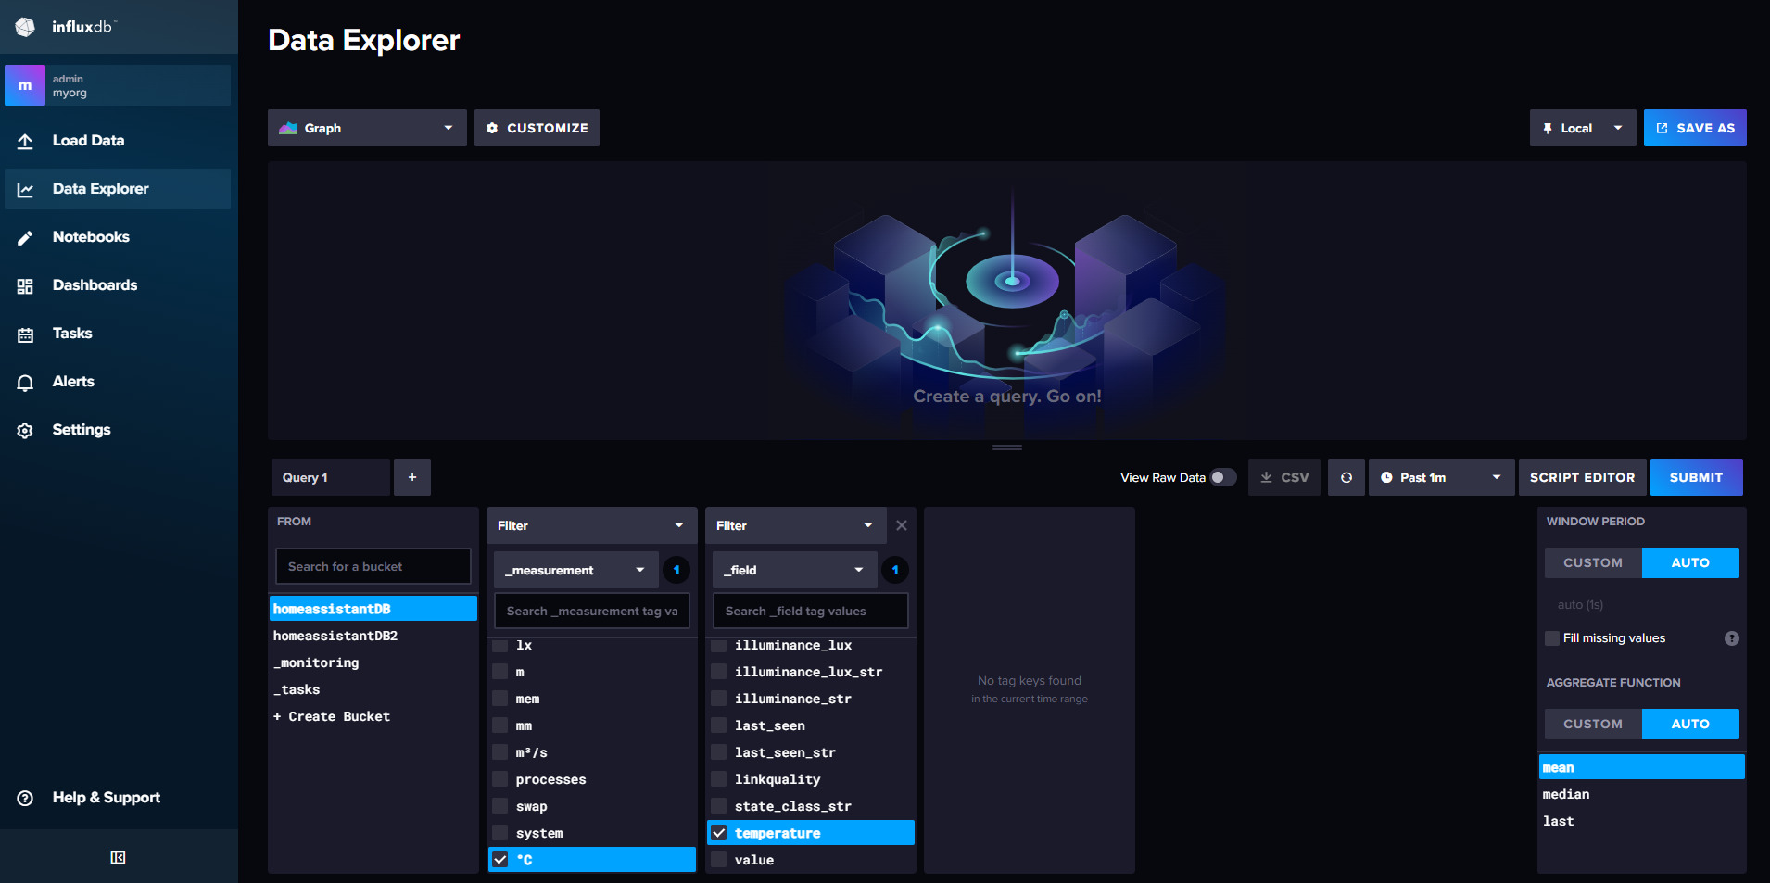Click the Notebooks pencil icon
Screen dimensions: 1770x883
pyautogui.click(x=25, y=237)
